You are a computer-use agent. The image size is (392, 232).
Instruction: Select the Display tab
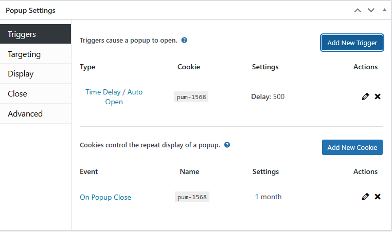tap(35, 74)
